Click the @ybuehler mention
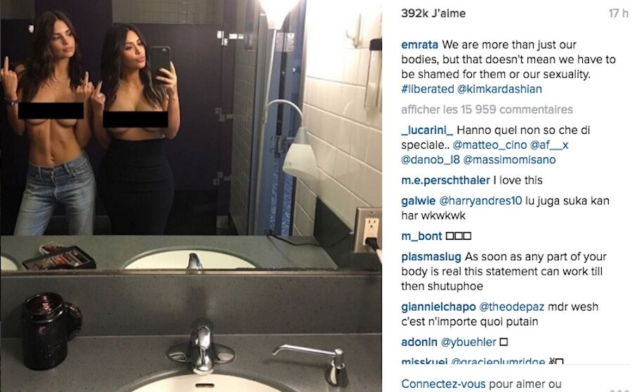 tap(469, 342)
